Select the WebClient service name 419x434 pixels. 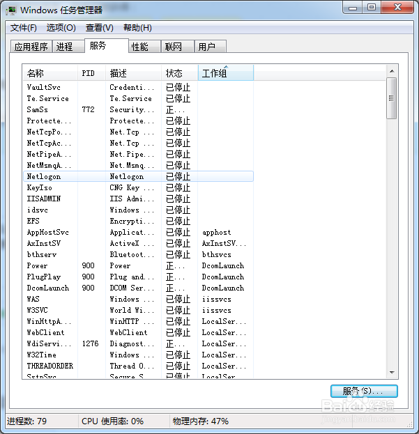(x=45, y=332)
